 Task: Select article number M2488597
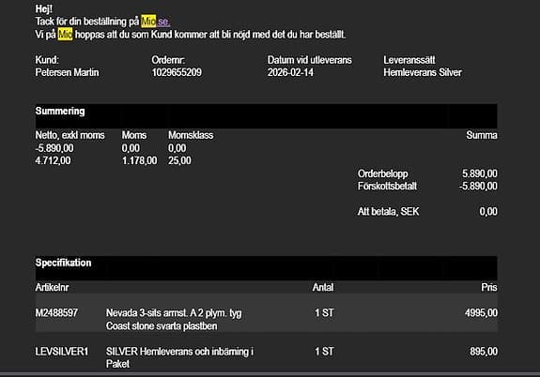(56, 312)
